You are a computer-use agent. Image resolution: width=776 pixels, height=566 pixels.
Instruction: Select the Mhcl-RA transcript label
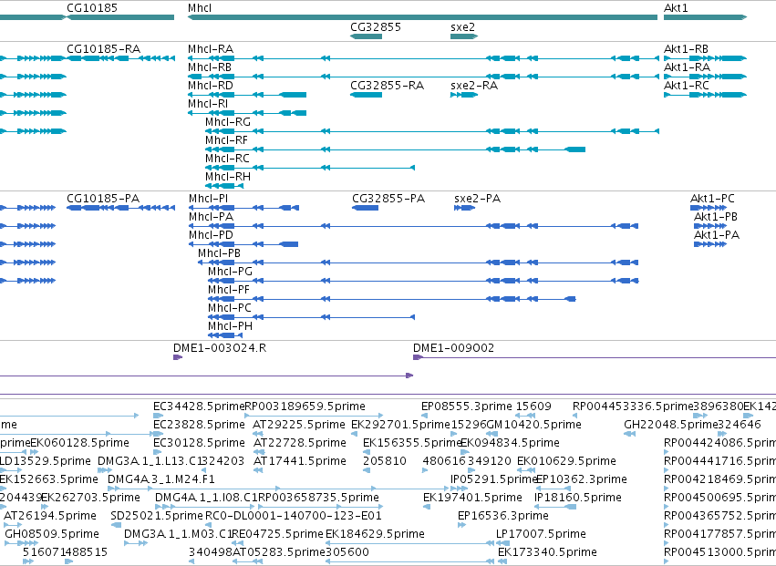pos(211,49)
